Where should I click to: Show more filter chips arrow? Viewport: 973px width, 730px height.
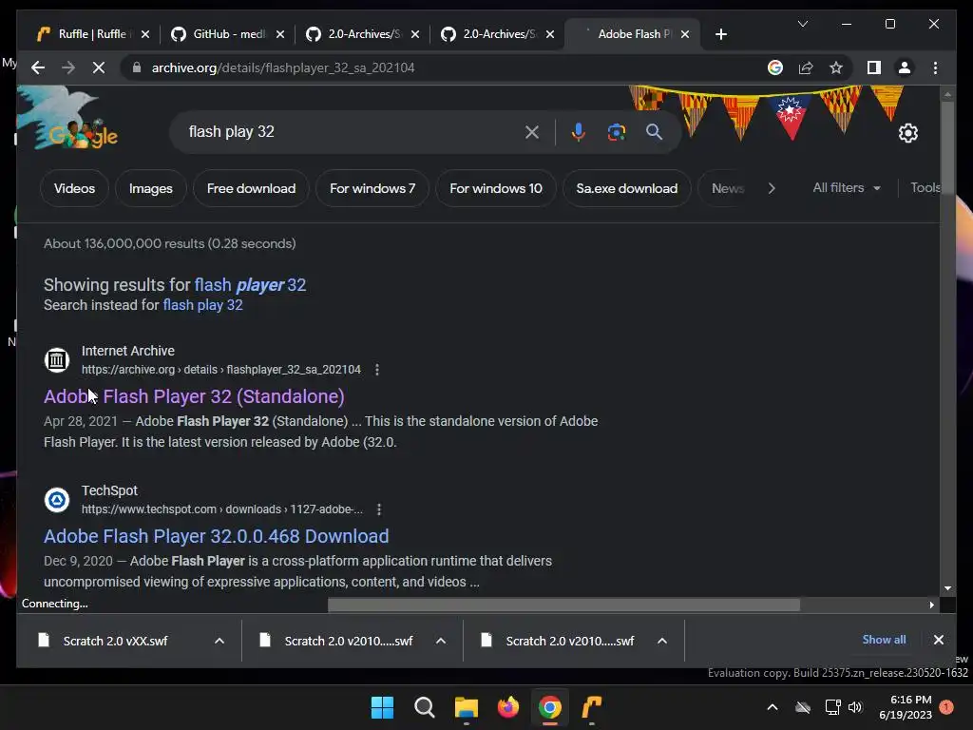(772, 188)
